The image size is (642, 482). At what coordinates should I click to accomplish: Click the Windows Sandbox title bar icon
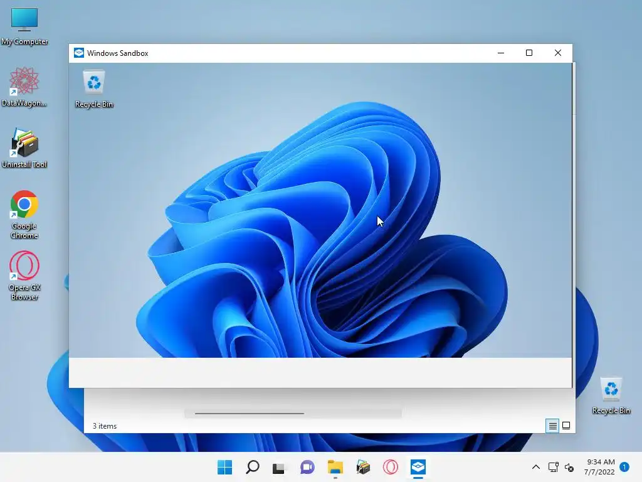pyautogui.click(x=78, y=53)
